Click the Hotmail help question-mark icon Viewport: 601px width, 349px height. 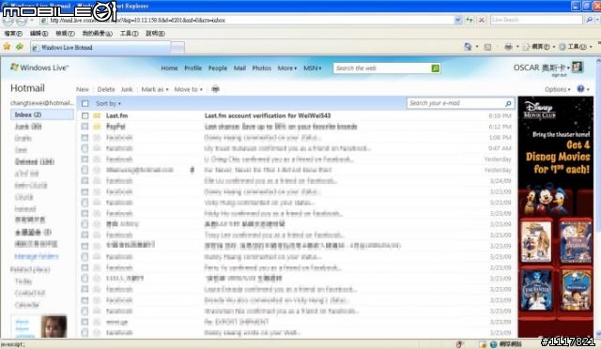tap(580, 88)
